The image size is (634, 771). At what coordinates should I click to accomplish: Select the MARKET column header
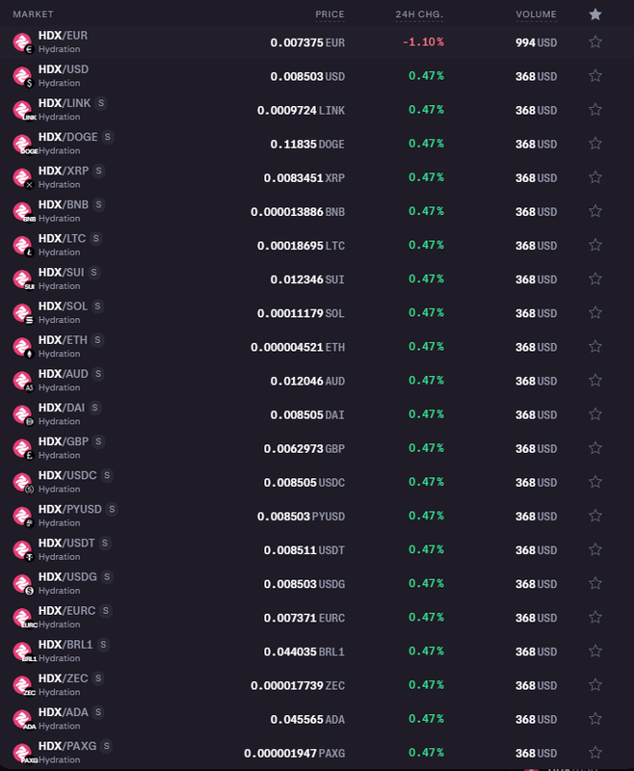coord(33,14)
